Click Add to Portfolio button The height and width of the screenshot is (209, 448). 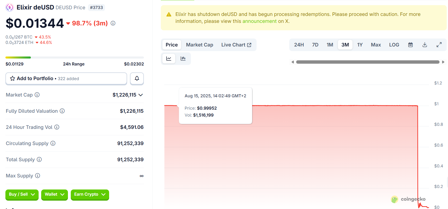66,78
